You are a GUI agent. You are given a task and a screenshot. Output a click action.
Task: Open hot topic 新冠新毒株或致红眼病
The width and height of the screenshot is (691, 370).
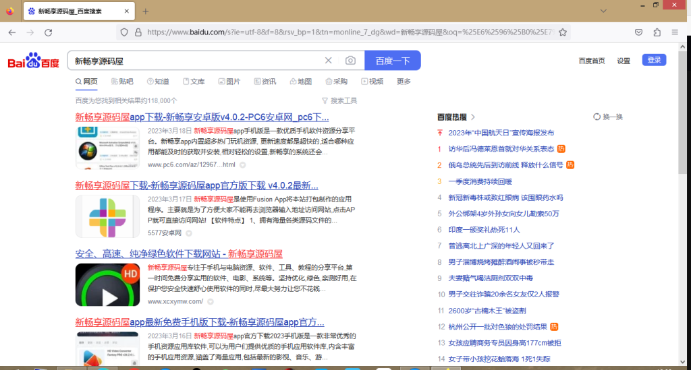click(505, 197)
